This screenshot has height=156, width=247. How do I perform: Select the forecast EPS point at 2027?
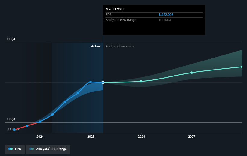click(x=192, y=73)
